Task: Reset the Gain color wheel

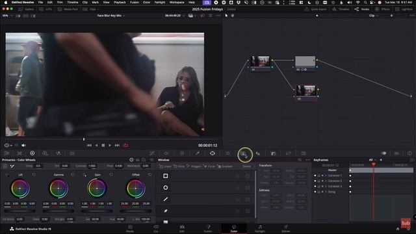Action: (x=111, y=175)
